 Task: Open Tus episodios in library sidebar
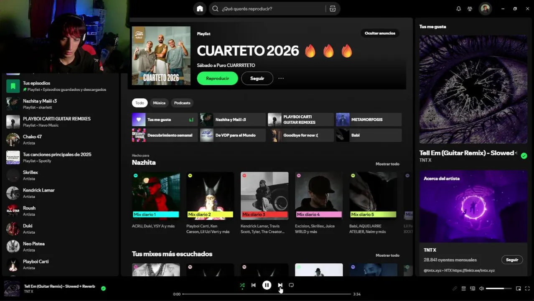(61, 86)
